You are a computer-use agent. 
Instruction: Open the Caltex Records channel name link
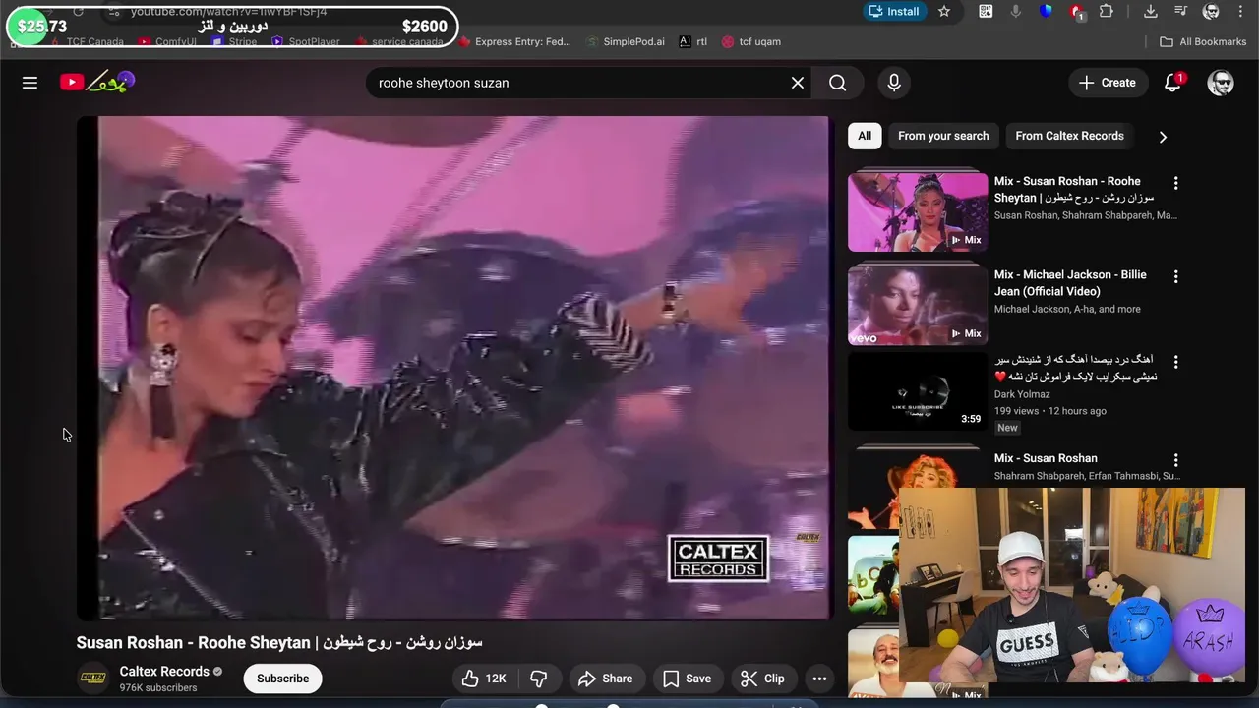pyautogui.click(x=164, y=672)
